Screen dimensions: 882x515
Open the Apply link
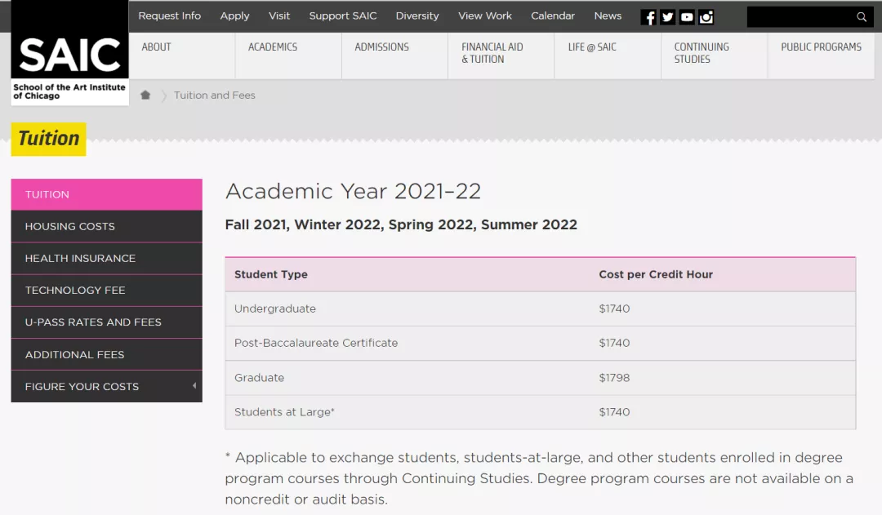click(x=234, y=16)
